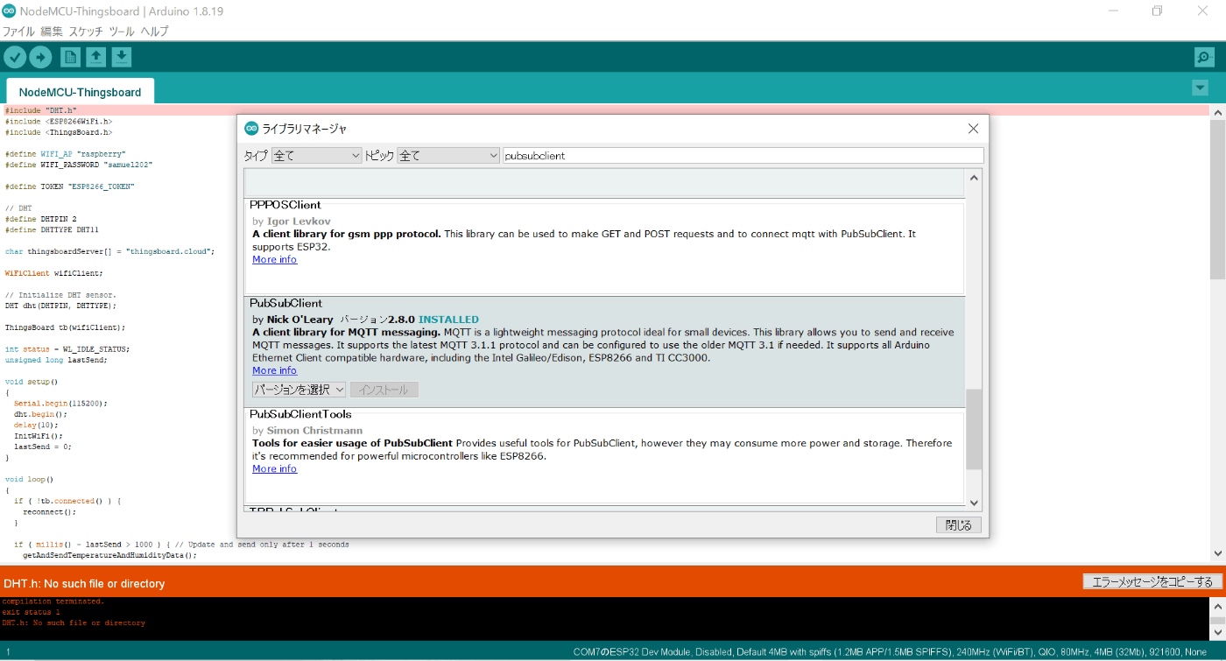The width and height of the screenshot is (1226, 661).
Task: Click the board info in status bar
Action: [x=891, y=651]
